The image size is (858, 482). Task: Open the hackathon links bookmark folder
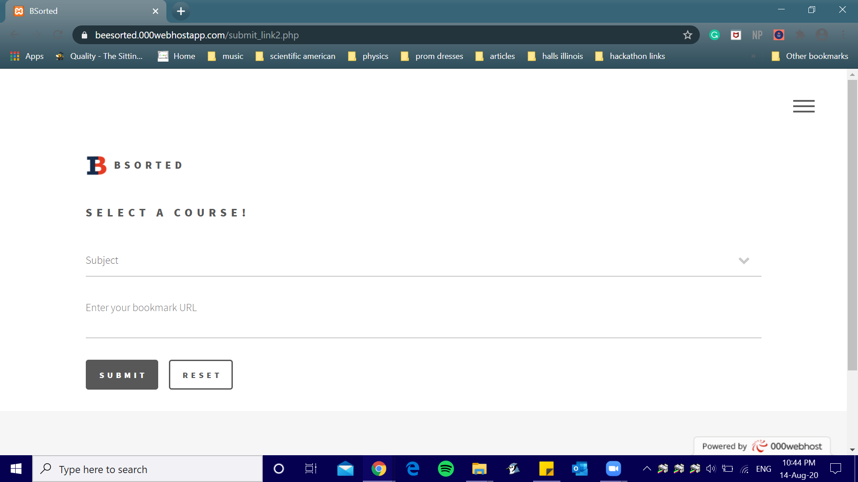point(630,56)
